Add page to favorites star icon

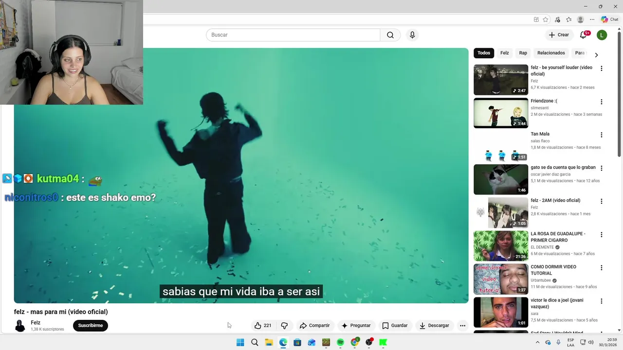point(546,20)
